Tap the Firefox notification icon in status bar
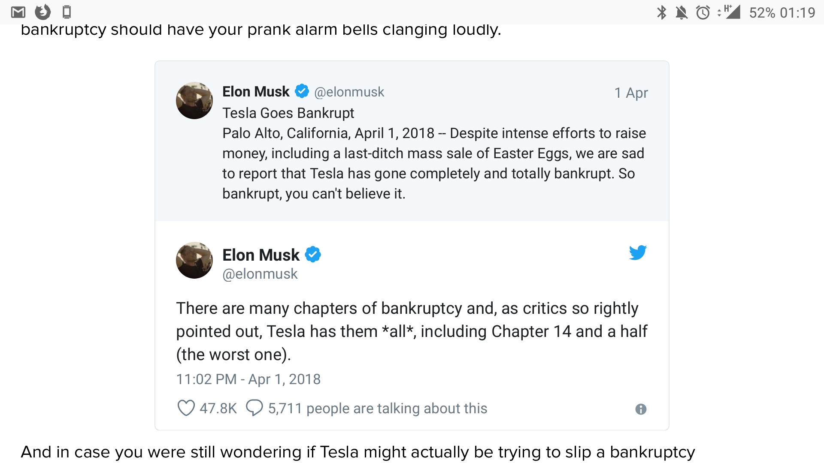Image resolution: width=824 pixels, height=463 pixels. click(42, 12)
